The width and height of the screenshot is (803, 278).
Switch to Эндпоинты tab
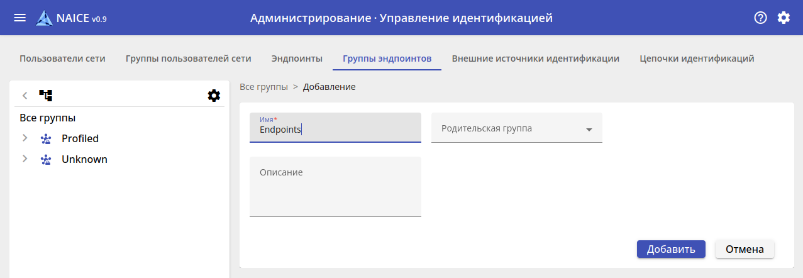click(x=297, y=58)
